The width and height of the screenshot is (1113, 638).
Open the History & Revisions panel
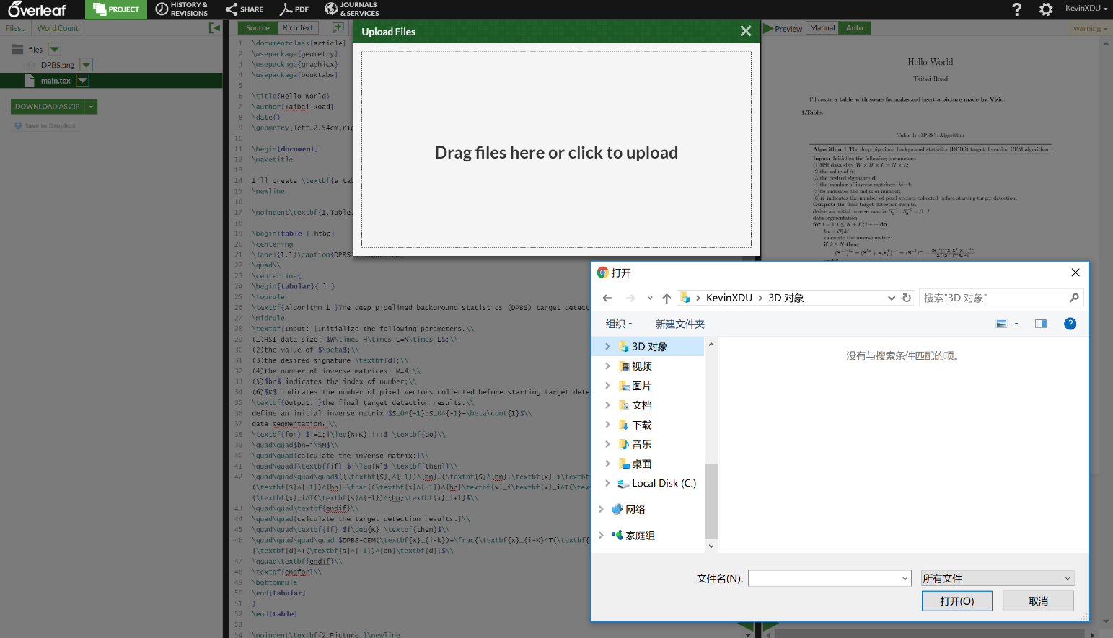(181, 9)
